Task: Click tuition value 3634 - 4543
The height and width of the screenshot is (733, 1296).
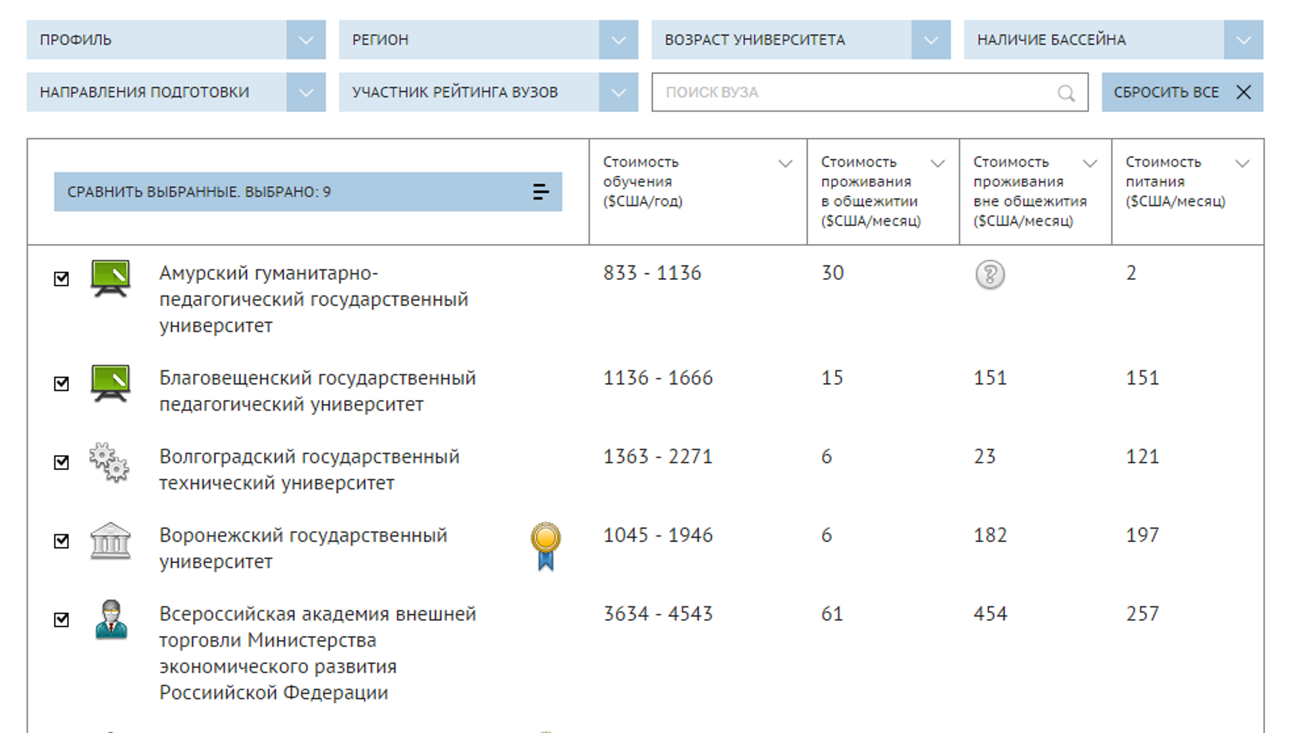Action: tap(657, 614)
